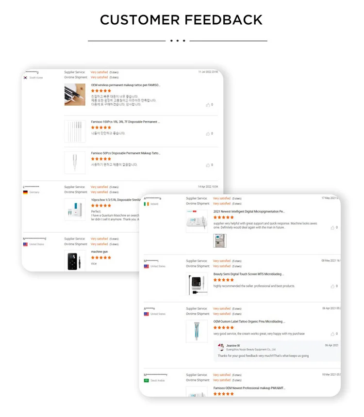Image resolution: width=364 pixels, height=417 pixels.
Task: Open the 2021 Newest Intelligent Digital Micropigmentation link
Action: [x=249, y=212]
